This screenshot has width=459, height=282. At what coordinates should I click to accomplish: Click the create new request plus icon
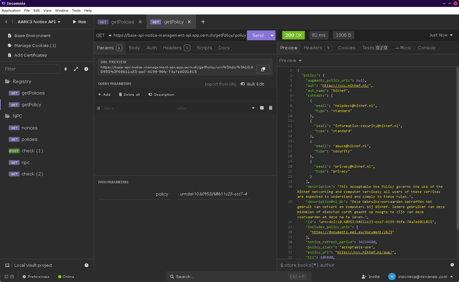pyautogui.click(x=86, y=69)
